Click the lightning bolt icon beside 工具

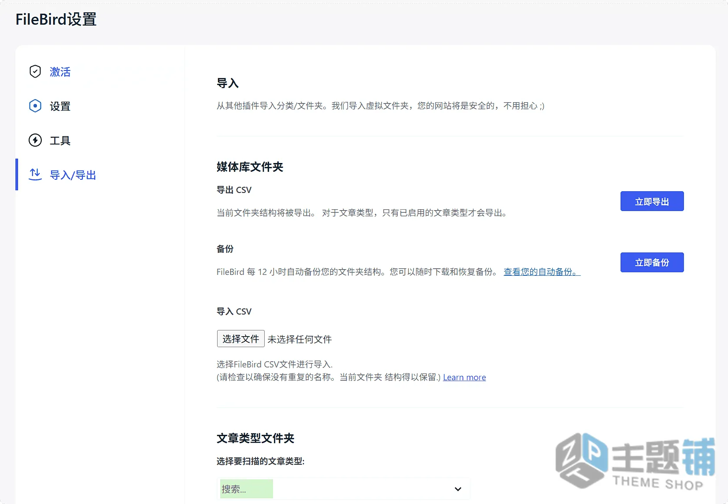pyautogui.click(x=35, y=140)
